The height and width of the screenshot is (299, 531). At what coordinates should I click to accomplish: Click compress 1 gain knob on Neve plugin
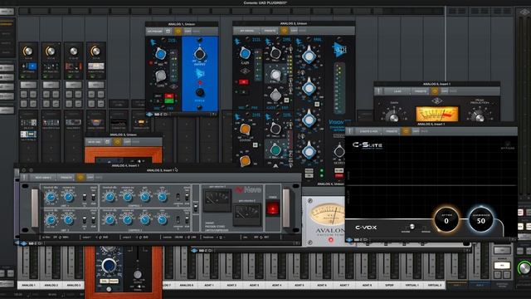click(145, 197)
